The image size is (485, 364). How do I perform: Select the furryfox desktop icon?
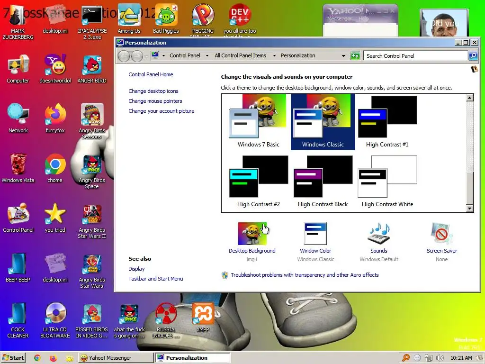[x=55, y=118]
